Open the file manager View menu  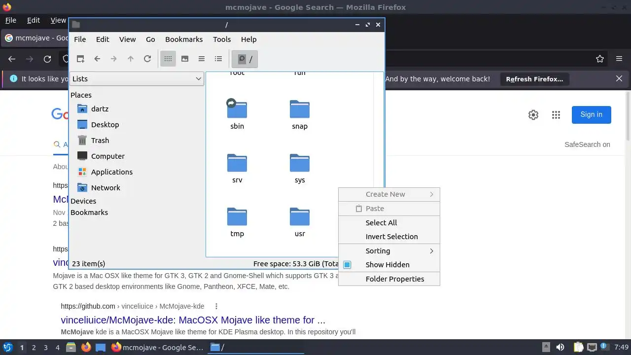pyautogui.click(x=127, y=39)
